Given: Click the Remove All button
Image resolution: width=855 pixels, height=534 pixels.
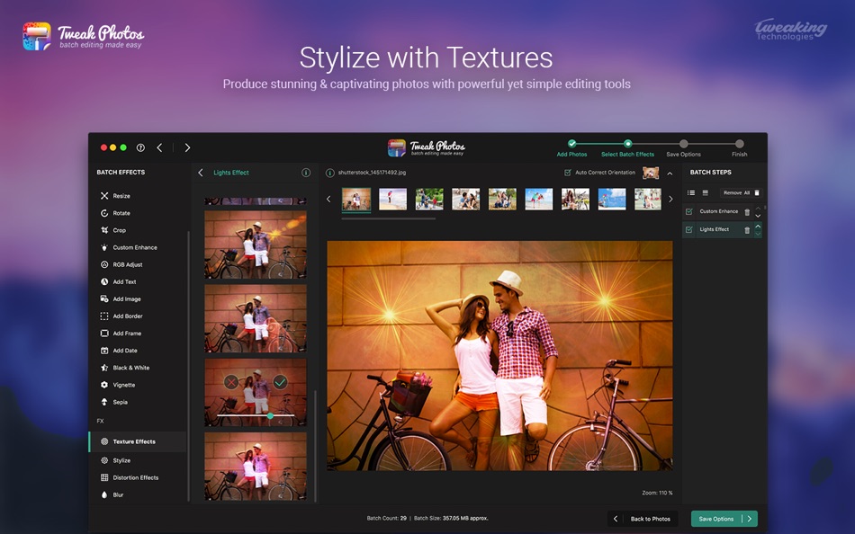Looking at the screenshot, I should pos(741,192).
